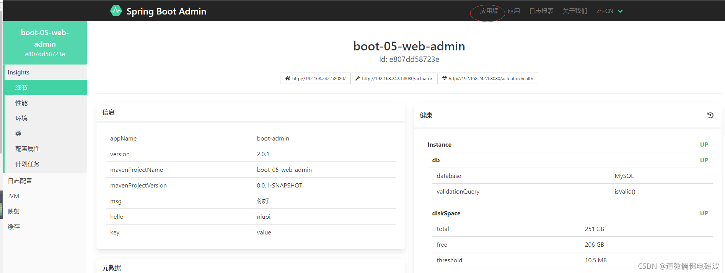This screenshot has height=273, width=725.
Task: Select 类 in the sidebar
Action: click(46, 133)
